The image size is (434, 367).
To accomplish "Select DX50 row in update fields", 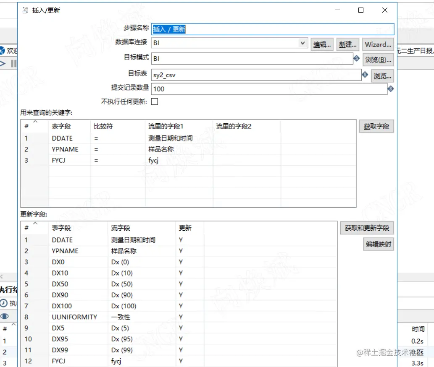I will (179, 284).
